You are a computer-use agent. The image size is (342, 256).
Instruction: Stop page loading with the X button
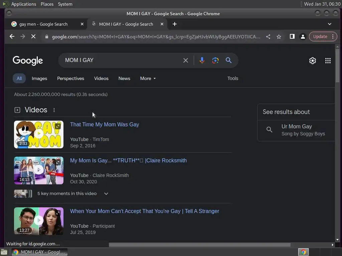coord(33,37)
